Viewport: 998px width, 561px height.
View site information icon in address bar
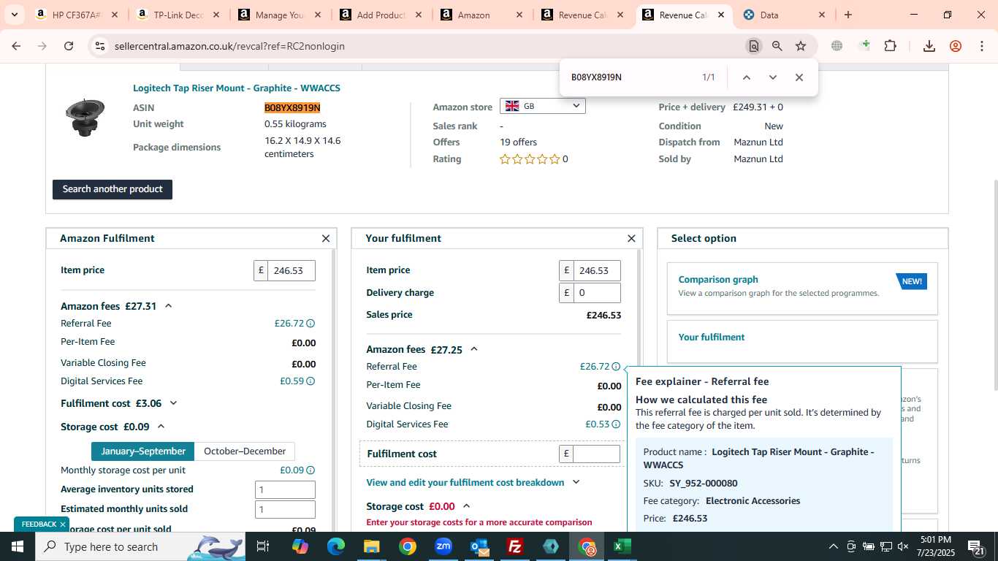point(100,46)
